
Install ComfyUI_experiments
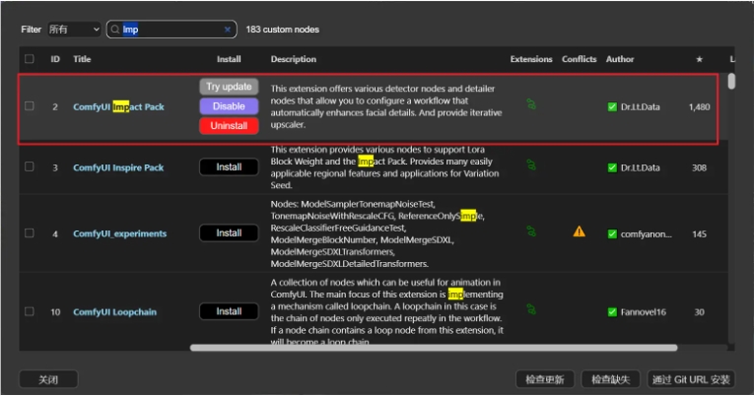(x=229, y=233)
